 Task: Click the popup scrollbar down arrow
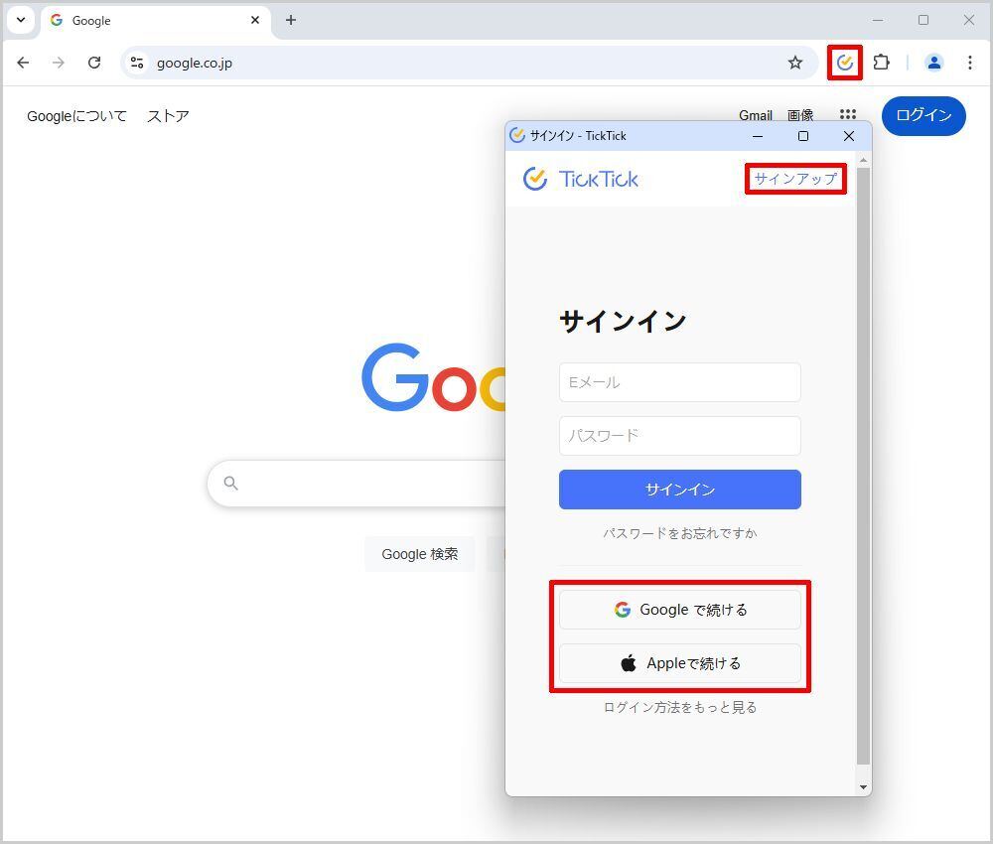click(x=863, y=787)
